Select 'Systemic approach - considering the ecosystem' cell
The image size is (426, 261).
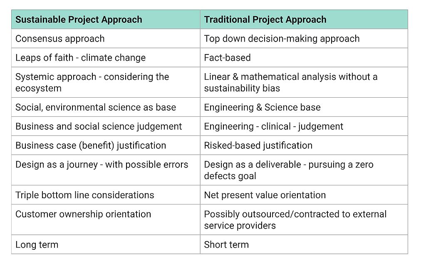point(92,82)
